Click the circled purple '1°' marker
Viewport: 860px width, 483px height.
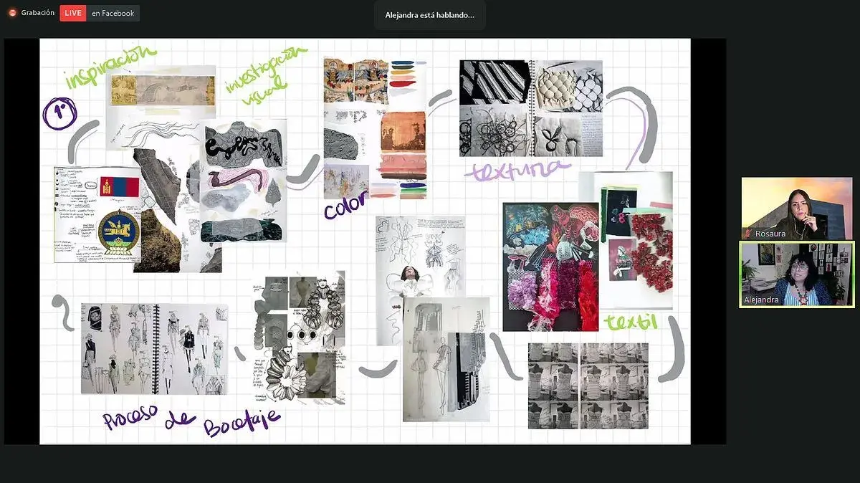(56, 114)
